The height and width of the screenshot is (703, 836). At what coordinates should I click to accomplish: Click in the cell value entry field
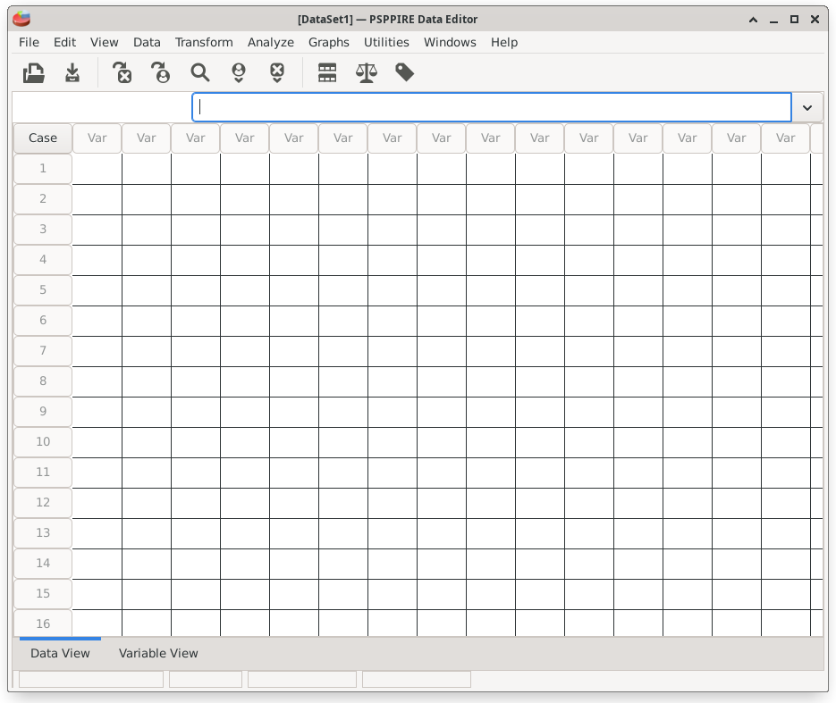[492, 107]
